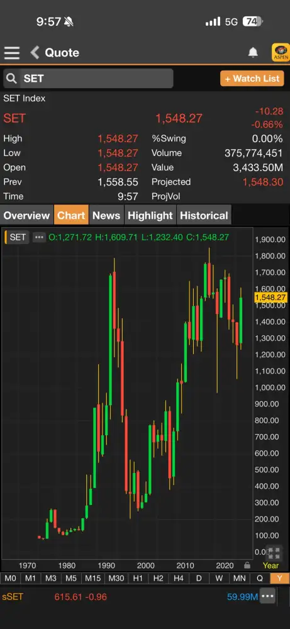Tap the Prev value 1,558.55
Screen dimensions: 290x629
tap(118, 182)
